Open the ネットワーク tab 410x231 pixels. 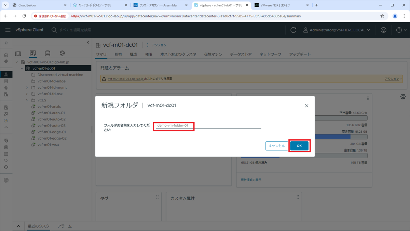click(270, 54)
